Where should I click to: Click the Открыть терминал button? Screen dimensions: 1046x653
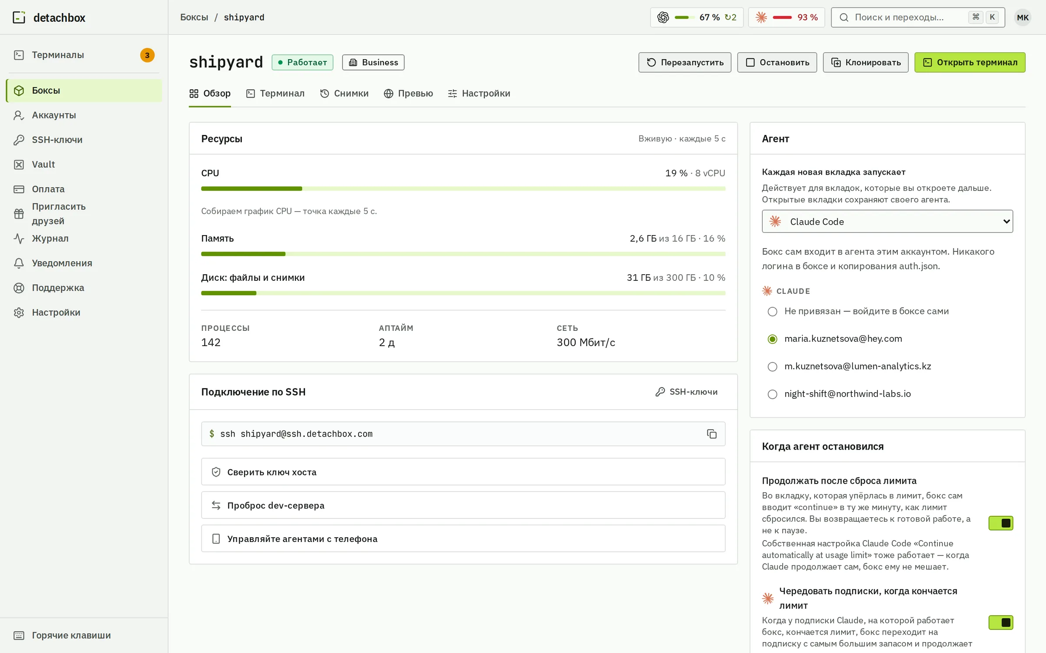click(970, 62)
